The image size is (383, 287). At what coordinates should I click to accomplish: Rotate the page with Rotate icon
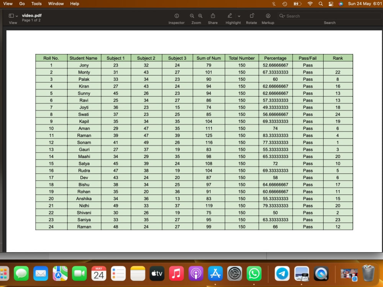click(252, 16)
